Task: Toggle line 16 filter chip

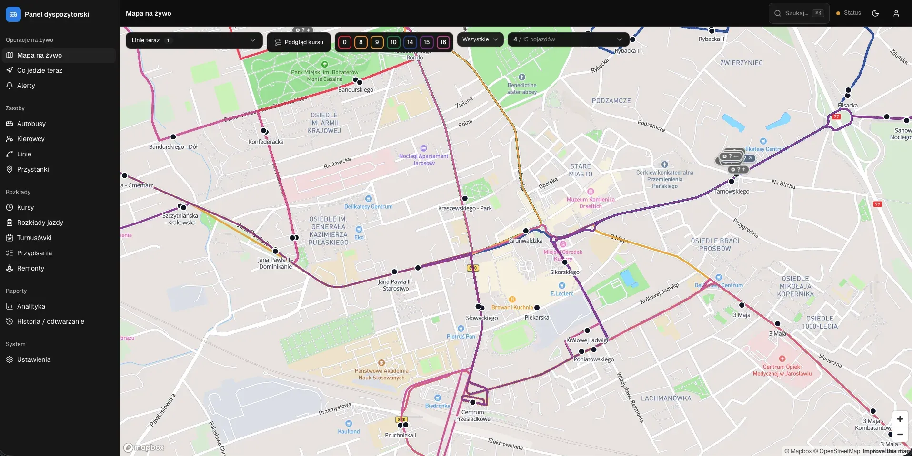Action: [x=443, y=42]
